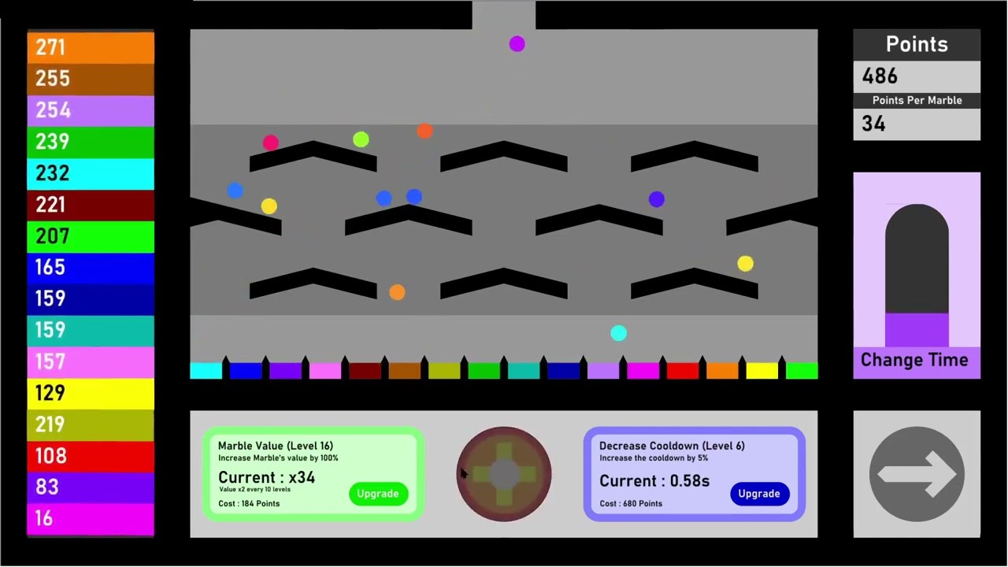Viewport: 1008px width, 567px height.
Task: Select the pink 157 scoreboard row
Action: 91,361
